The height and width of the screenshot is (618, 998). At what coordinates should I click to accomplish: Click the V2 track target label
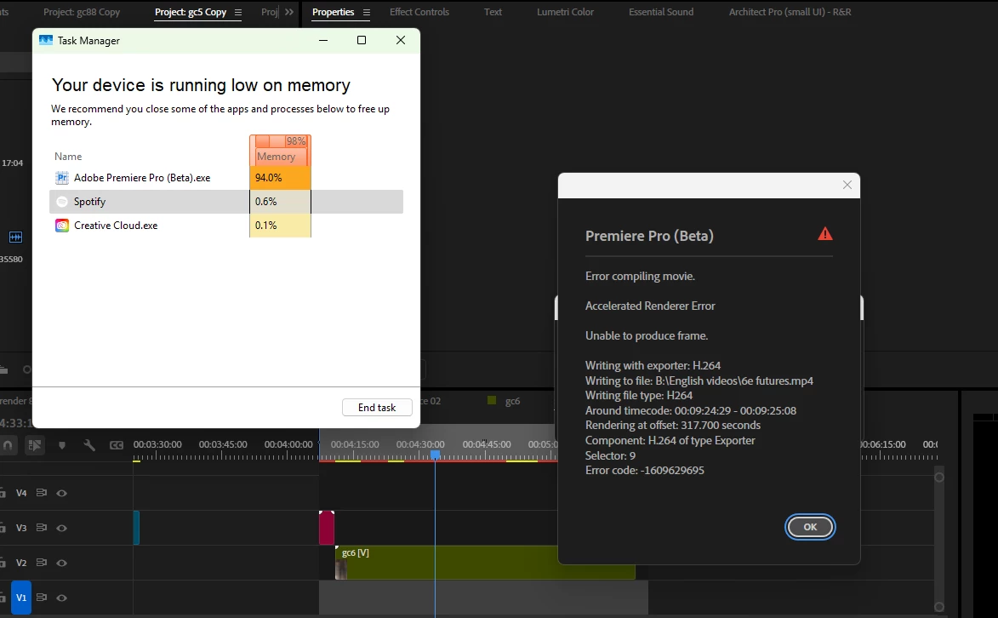[21, 563]
